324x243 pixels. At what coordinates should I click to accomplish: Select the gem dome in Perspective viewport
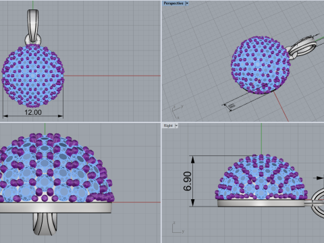click(x=260, y=65)
